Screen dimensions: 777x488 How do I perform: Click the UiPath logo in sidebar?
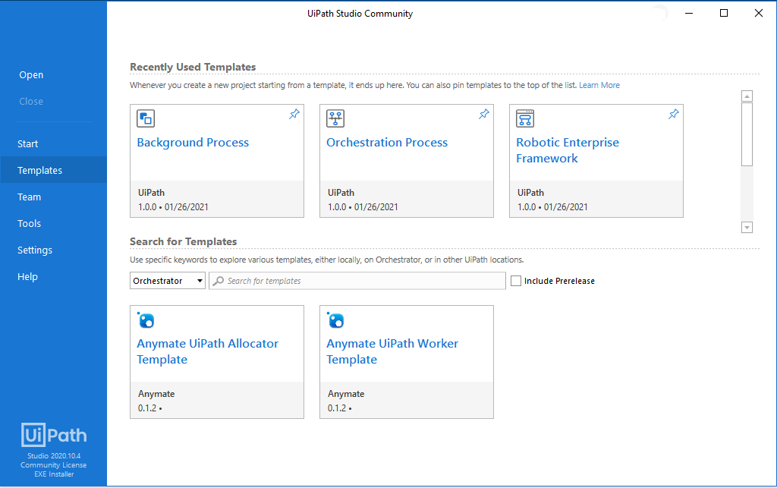pyautogui.click(x=54, y=435)
